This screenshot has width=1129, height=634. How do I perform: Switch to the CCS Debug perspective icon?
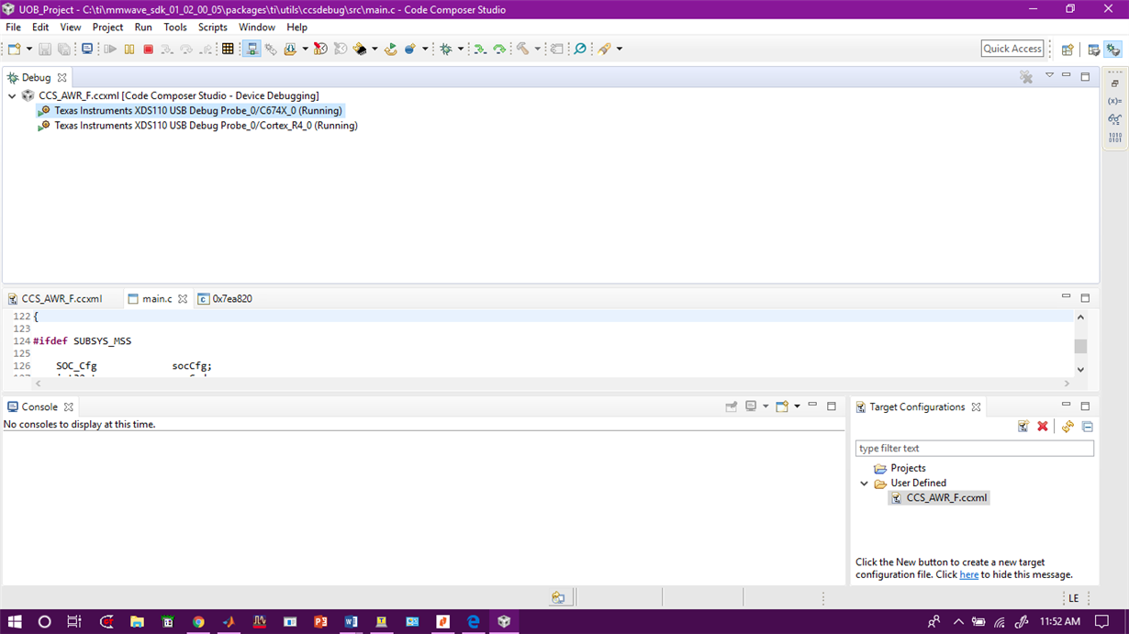(x=1113, y=50)
